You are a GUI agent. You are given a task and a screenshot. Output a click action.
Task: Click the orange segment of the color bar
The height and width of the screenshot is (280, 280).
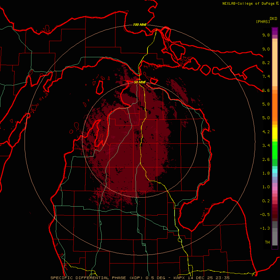tap(275, 108)
